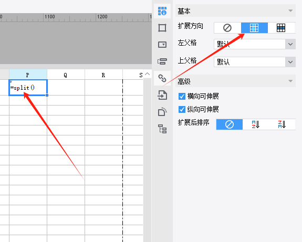Open the widget settings panel icon
Viewport: 302px width, 242px height.
(x=162, y=45)
